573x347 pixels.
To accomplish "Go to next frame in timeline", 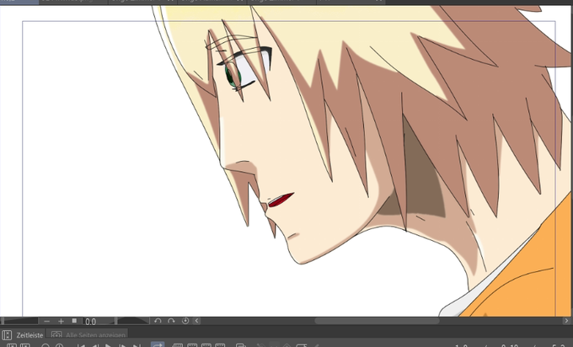I will pos(123,345).
